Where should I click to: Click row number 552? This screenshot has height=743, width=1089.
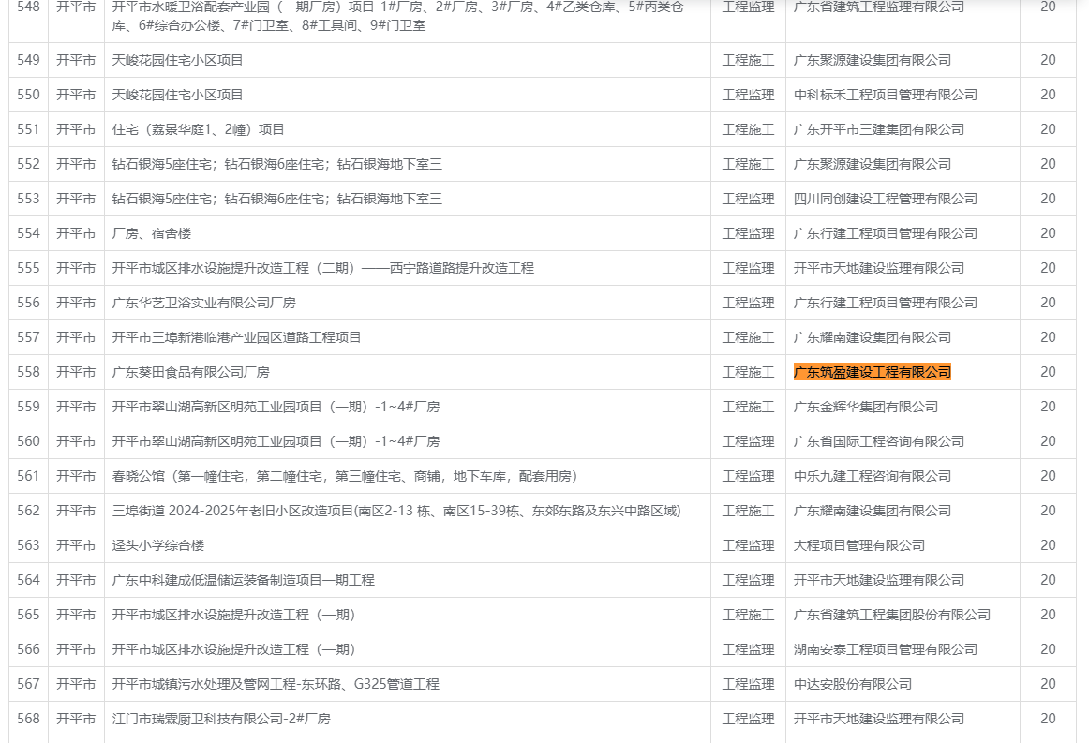coord(28,164)
